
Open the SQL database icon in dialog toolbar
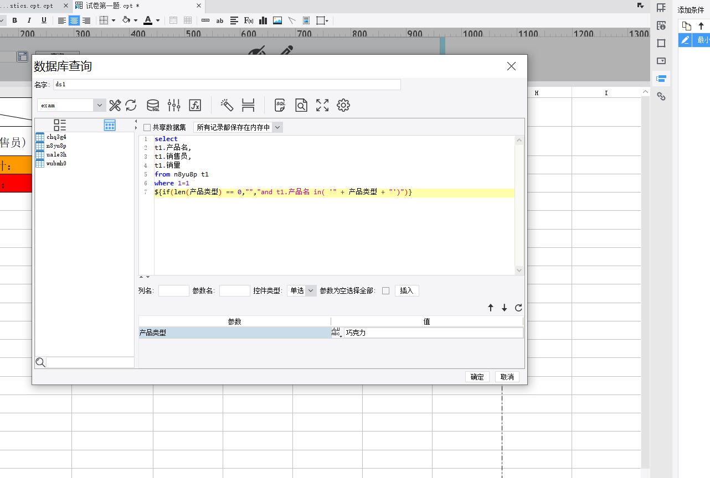pyautogui.click(x=153, y=105)
